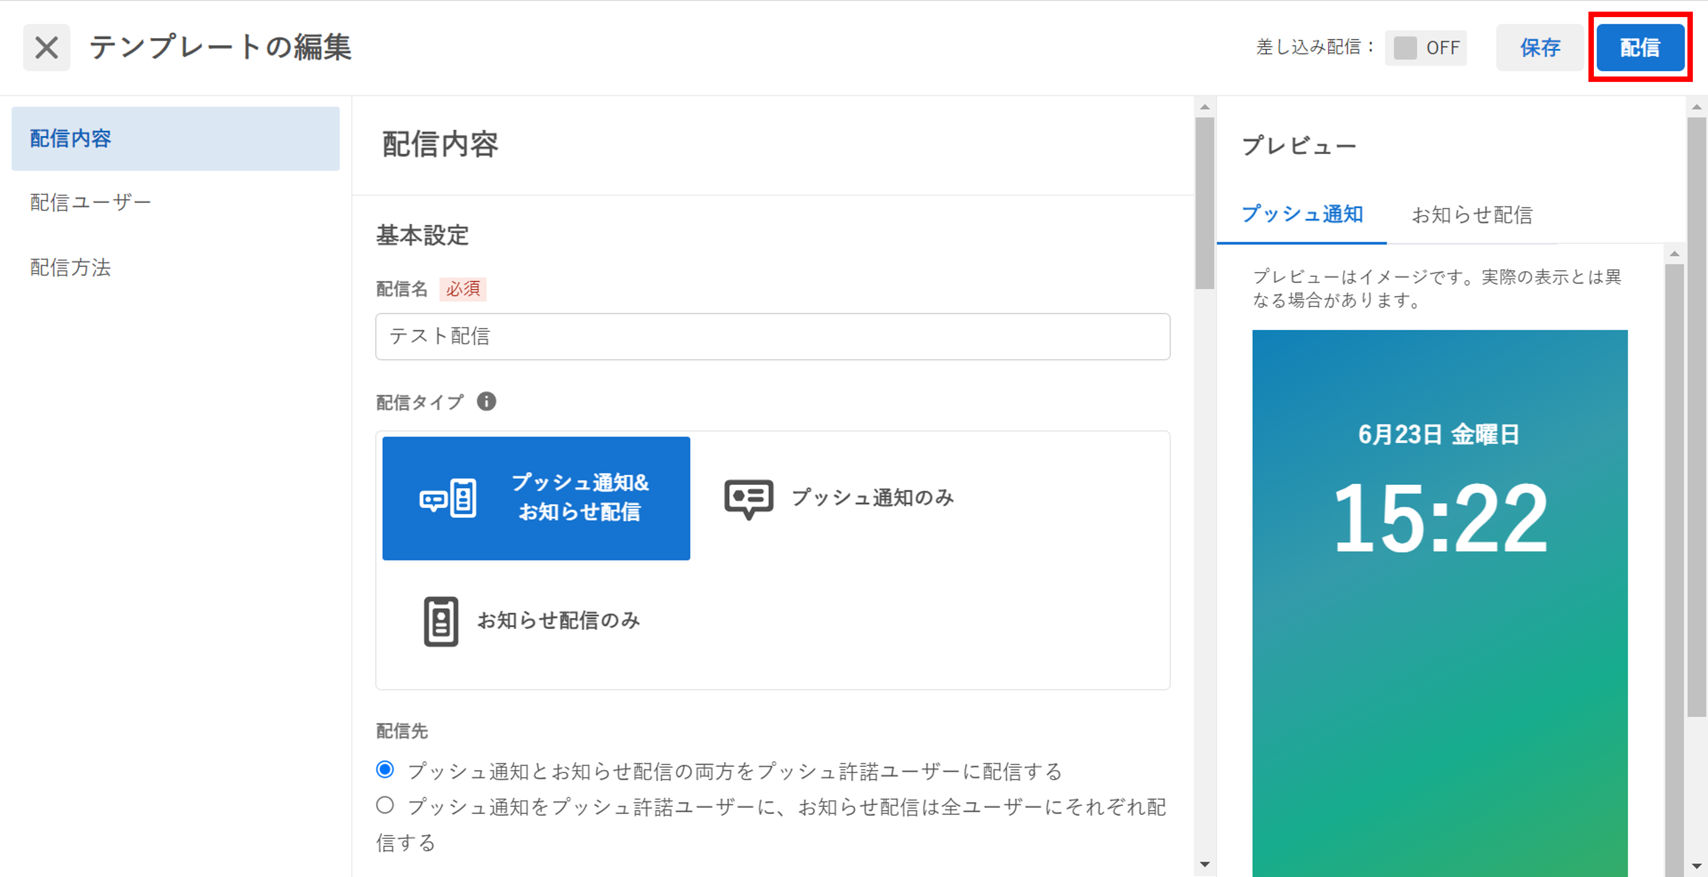Click the 配信先 label
1708x877 pixels.
pyautogui.click(x=402, y=731)
